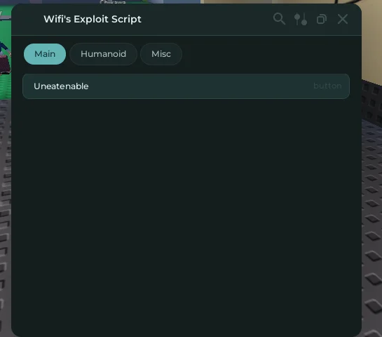Activate the Uneatenable button

tap(186, 86)
